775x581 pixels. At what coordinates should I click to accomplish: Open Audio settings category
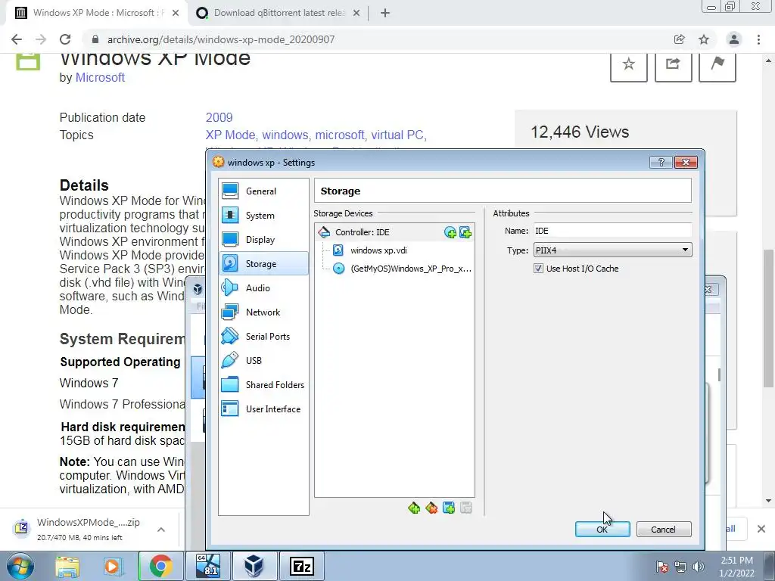pos(263,288)
